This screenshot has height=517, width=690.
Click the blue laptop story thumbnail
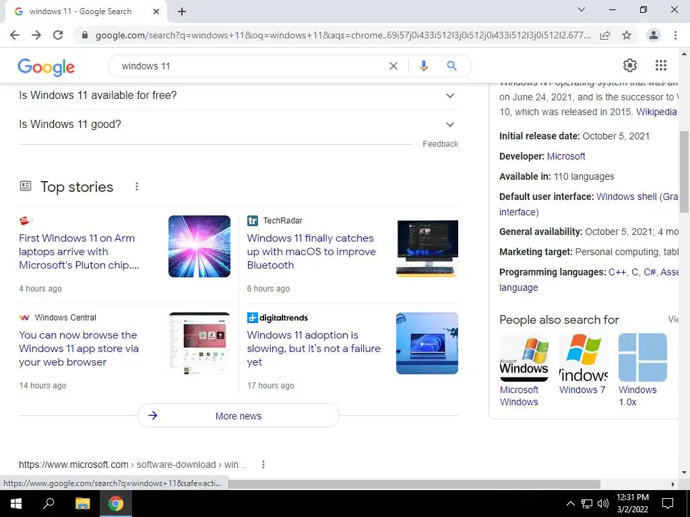pyautogui.click(x=427, y=343)
